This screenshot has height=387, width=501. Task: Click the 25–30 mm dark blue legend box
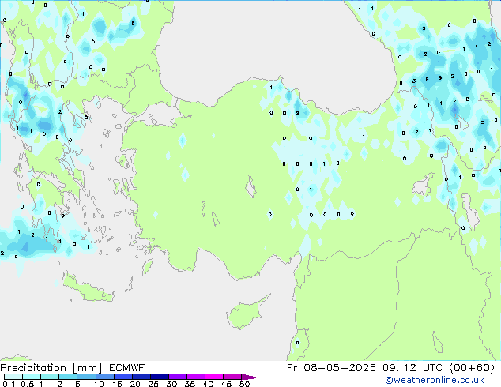pos(159,377)
